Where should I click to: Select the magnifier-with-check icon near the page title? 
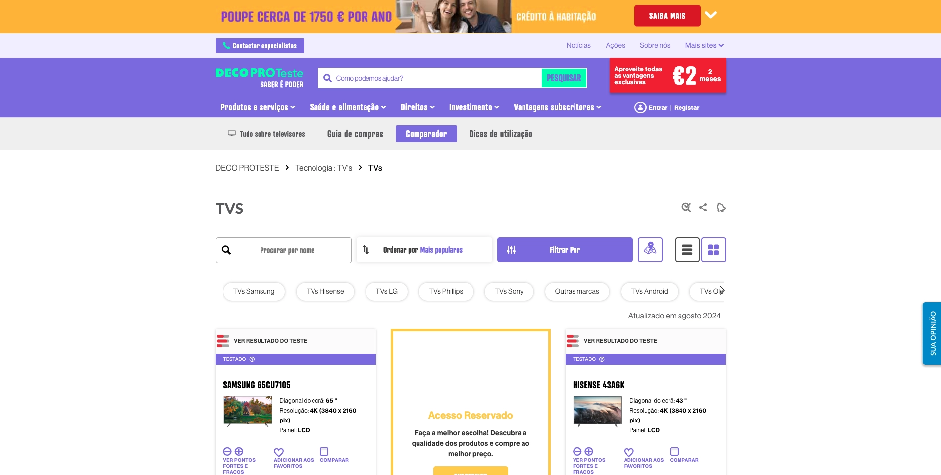[x=686, y=208]
